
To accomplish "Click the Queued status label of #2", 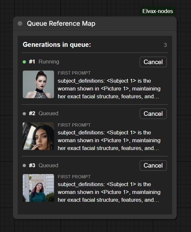I will click(48, 113).
